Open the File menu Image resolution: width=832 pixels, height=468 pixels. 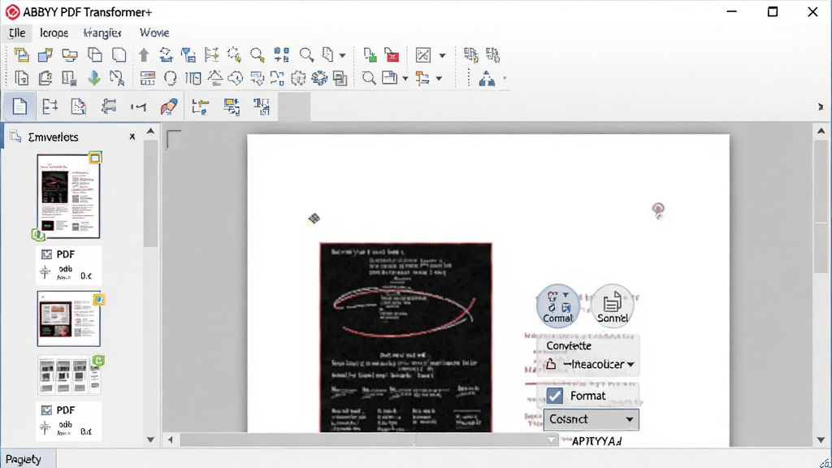click(x=17, y=32)
